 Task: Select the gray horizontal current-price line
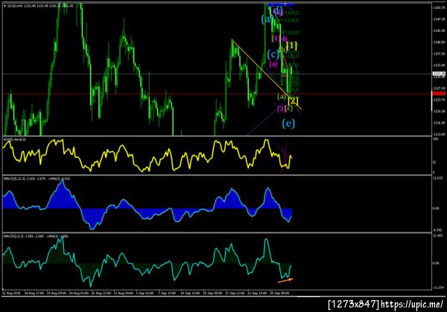click(x=217, y=74)
